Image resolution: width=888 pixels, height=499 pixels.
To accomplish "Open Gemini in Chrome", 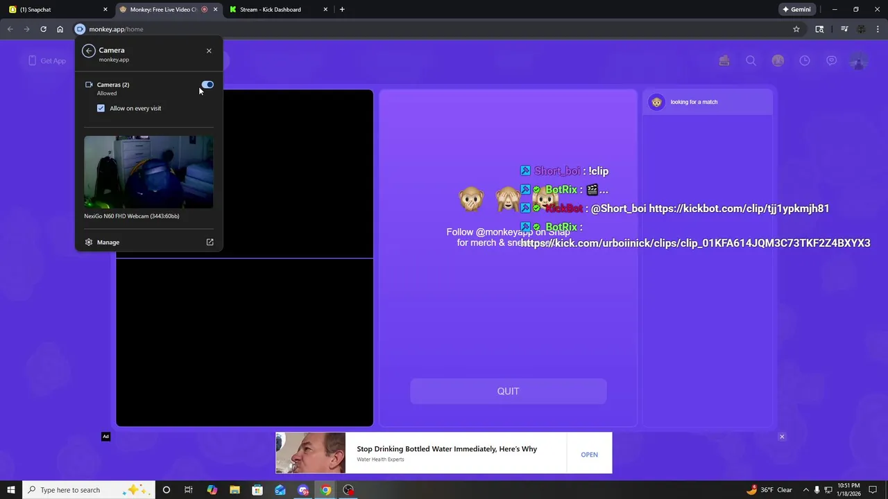I will (x=796, y=10).
